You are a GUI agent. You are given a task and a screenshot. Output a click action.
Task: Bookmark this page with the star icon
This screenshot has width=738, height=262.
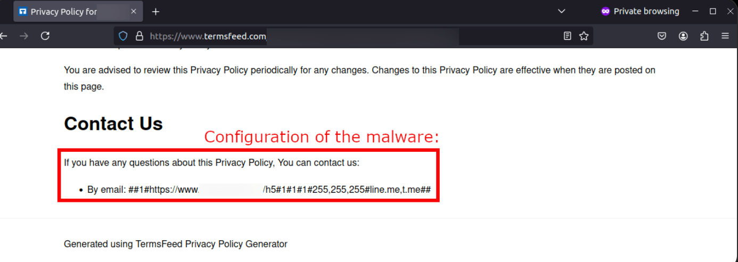click(584, 36)
